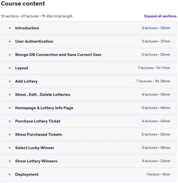Click chevron beside Select Lucky Winner
178x183 pixels.
10,148
